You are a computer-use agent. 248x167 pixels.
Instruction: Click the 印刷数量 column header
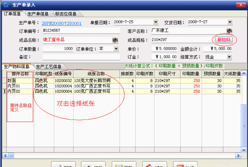pyautogui.click(x=191, y=74)
